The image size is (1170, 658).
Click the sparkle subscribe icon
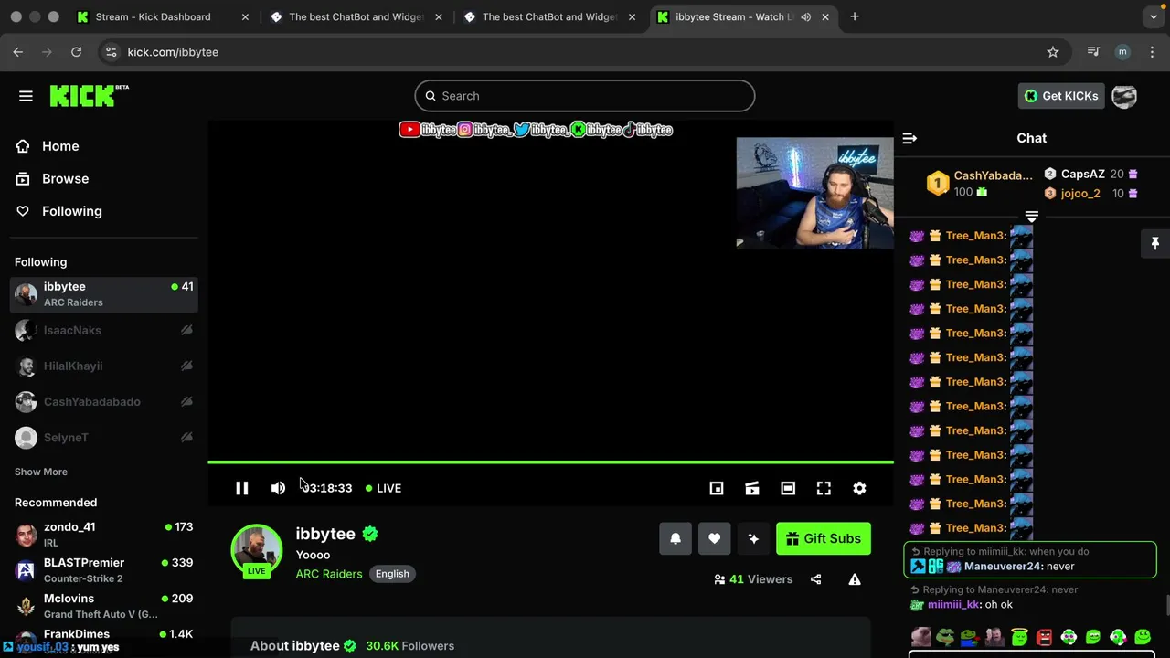pos(753,538)
